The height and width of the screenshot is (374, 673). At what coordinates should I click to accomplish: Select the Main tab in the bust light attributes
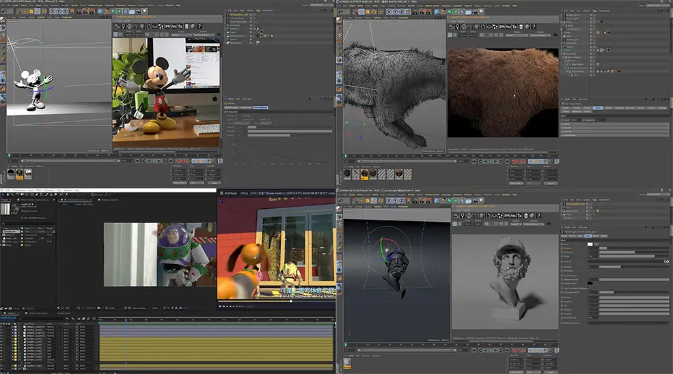point(588,236)
